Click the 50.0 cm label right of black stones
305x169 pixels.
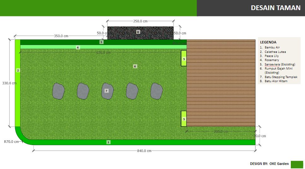(180, 33)
